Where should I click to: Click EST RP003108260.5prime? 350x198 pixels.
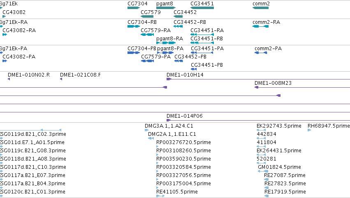(x=183, y=151)
